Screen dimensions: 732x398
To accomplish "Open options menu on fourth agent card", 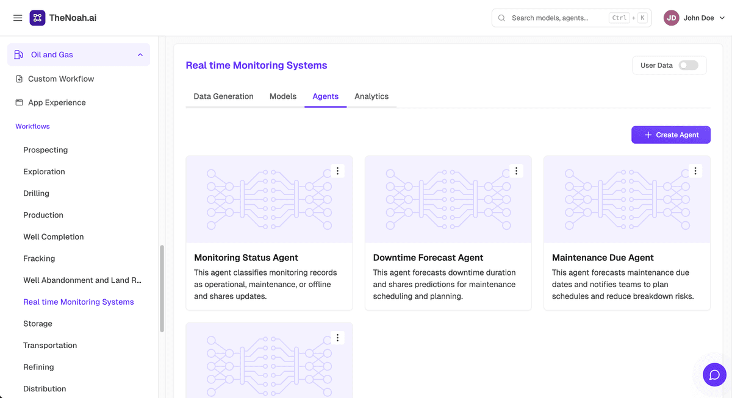I will coord(337,338).
